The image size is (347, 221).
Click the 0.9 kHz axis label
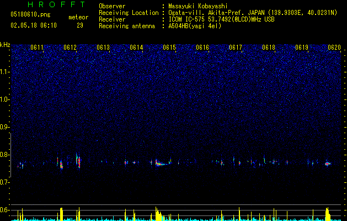[5, 127]
